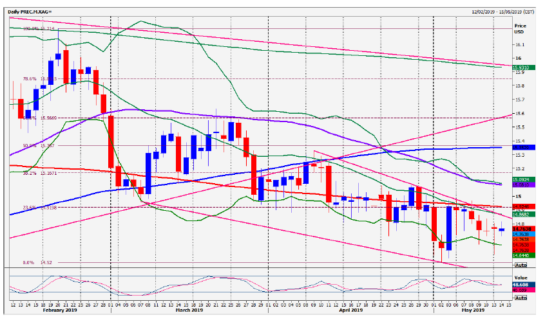This screenshot has width=545, height=322.
Task: Click the February 2019 month label
Action: pos(60,310)
